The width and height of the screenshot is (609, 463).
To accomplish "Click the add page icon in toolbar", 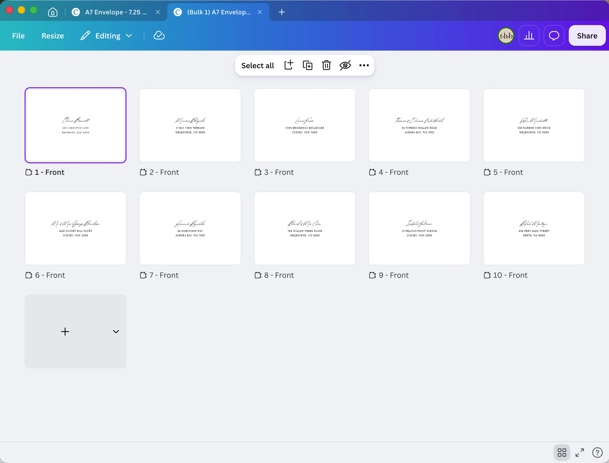I will pos(289,65).
